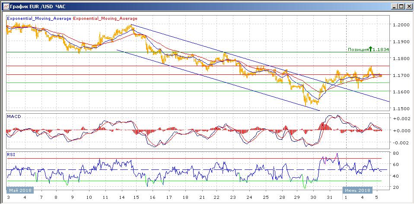Viewport: 414px width, 204px height.
Task: Click RSI axis value 40
Action: pos(395,176)
